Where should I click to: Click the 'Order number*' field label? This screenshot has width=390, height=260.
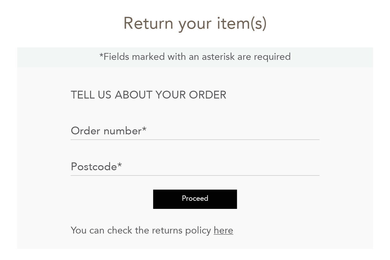coord(108,131)
